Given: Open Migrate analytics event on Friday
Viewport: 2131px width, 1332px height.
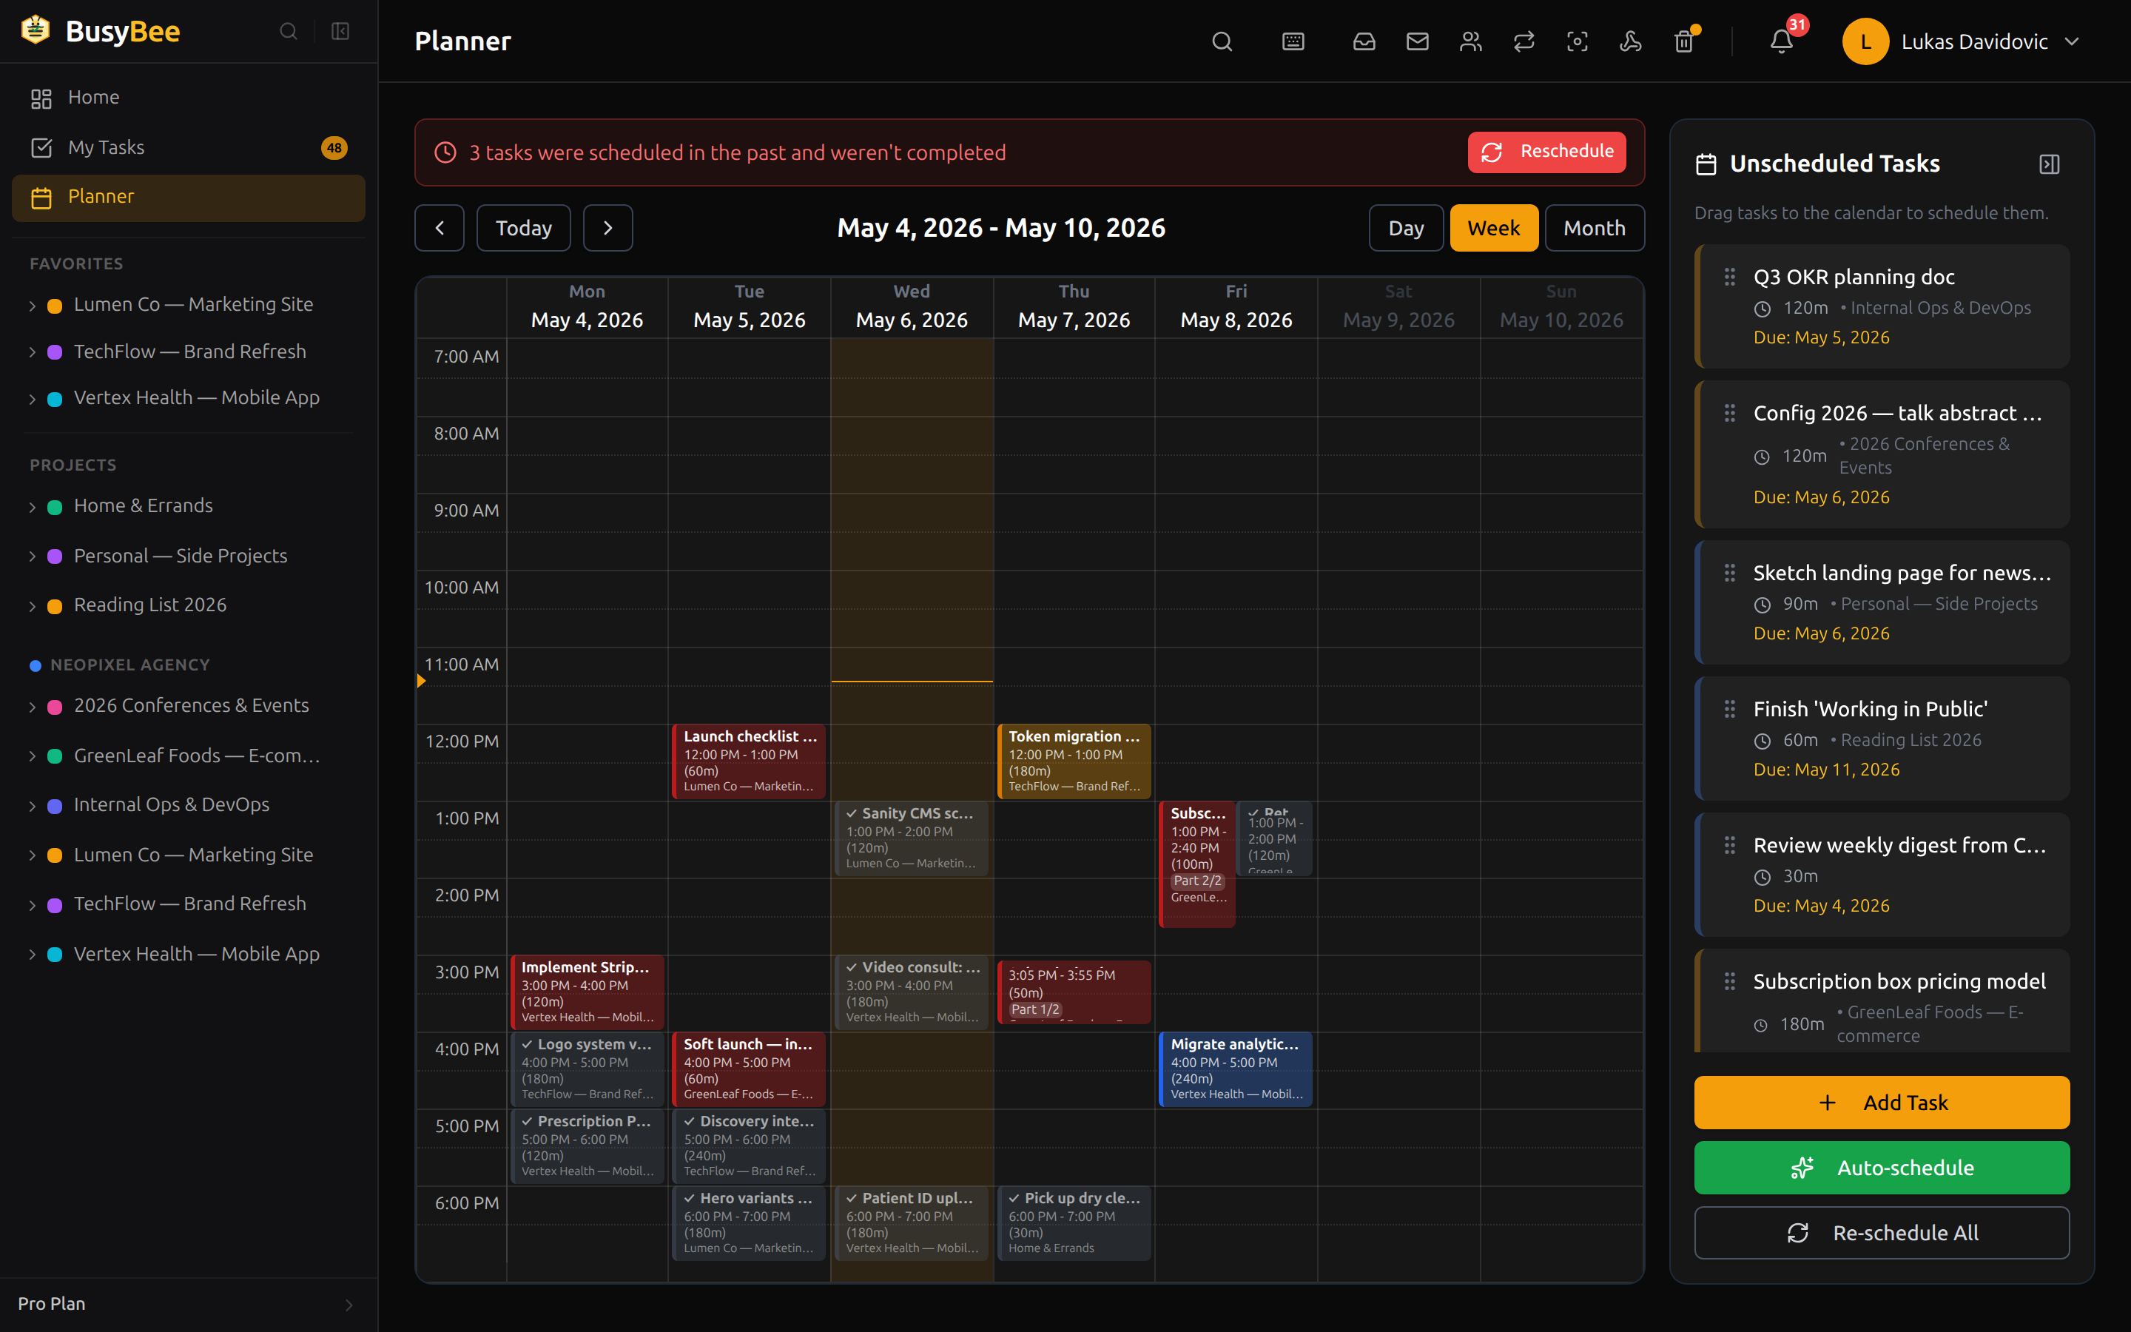Looking at the screenshot, I should 1236,1069.
